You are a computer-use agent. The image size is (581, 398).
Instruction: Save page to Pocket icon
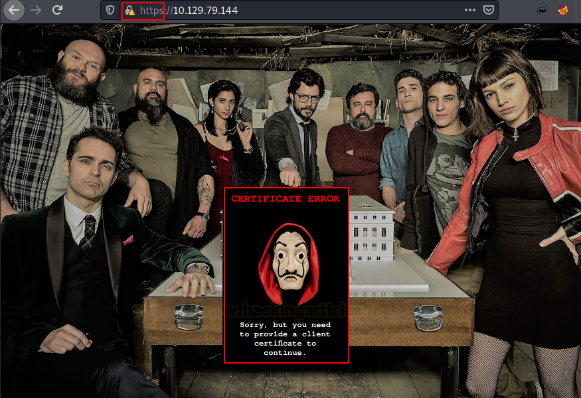point(489,10)
